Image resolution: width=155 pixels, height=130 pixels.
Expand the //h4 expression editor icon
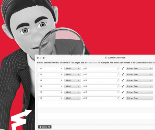click(118, 86)
